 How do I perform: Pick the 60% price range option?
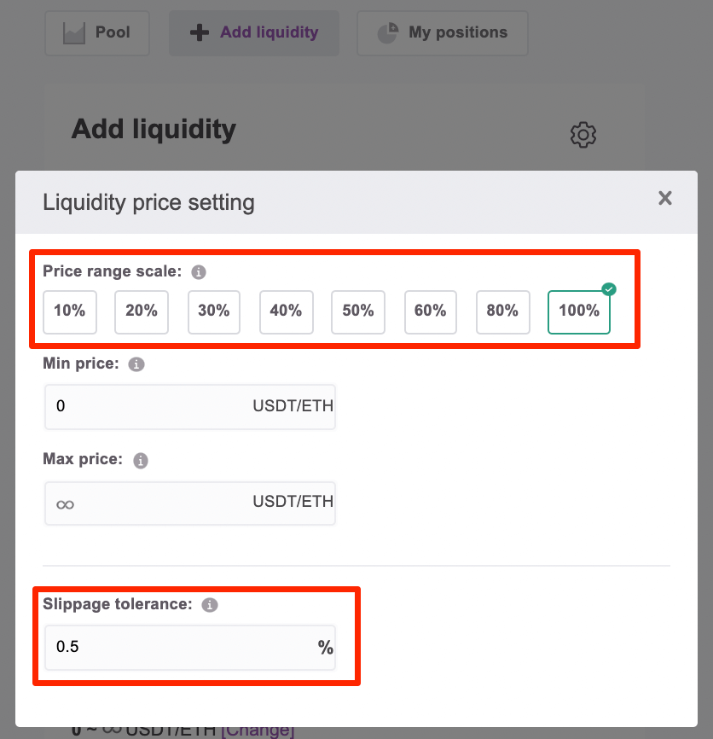(x=431, y=312)
